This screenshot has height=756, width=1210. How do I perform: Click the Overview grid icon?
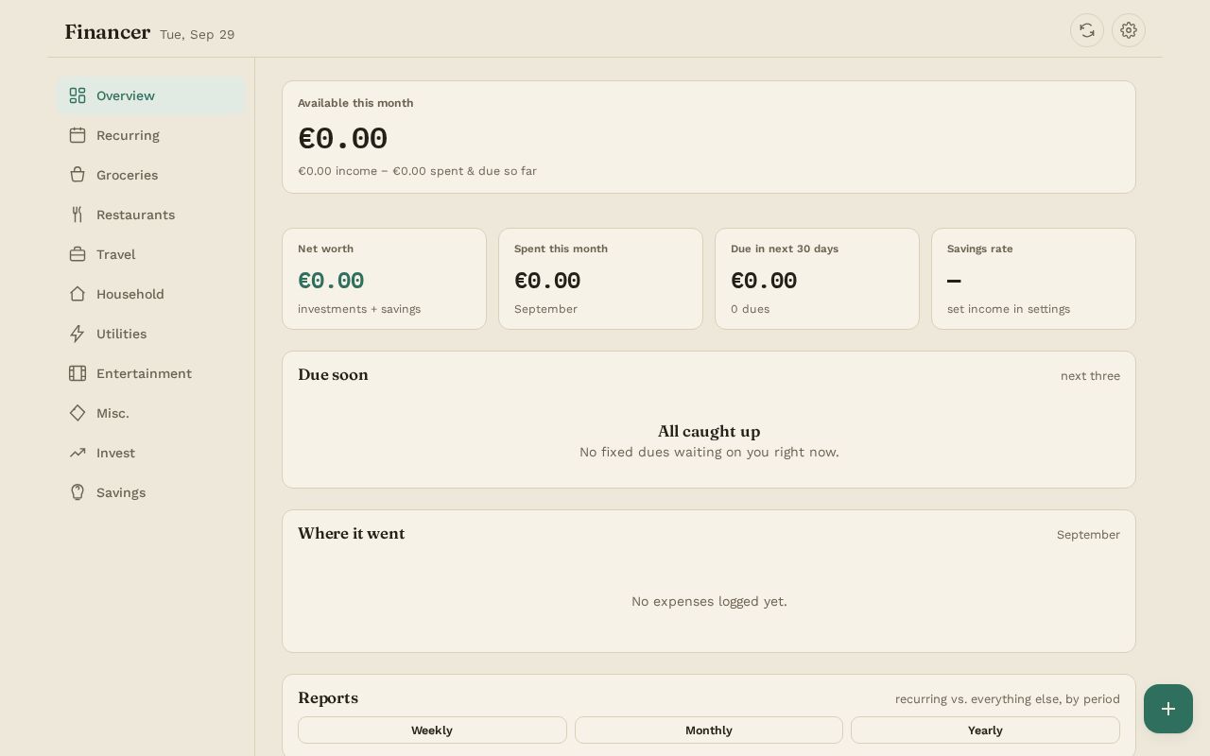78,95
